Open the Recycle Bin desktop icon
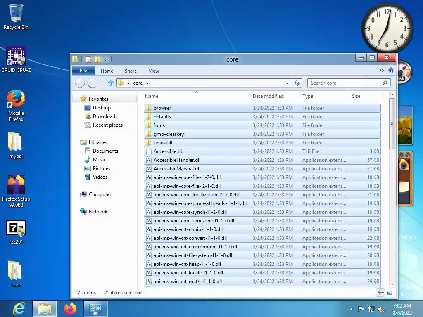 16,17
